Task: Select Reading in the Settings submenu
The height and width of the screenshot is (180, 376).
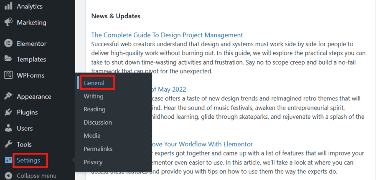Action: click(94, 109)
